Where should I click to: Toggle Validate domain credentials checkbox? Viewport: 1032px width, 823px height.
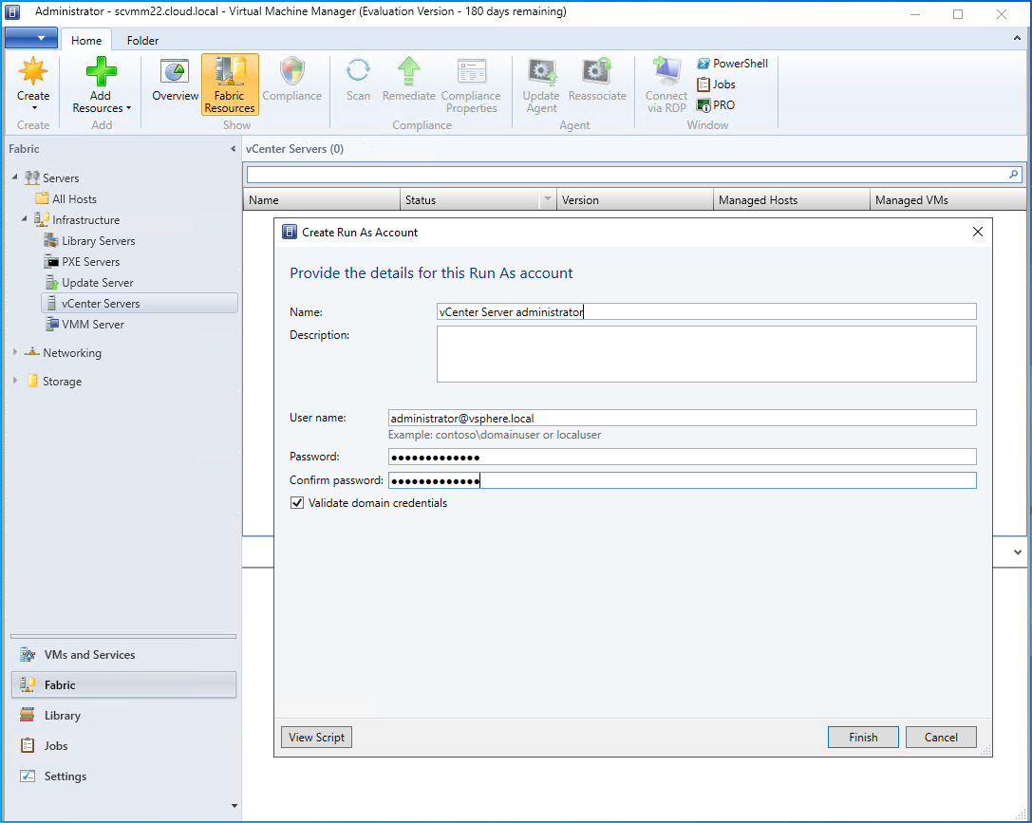click(x=297, y=502)
